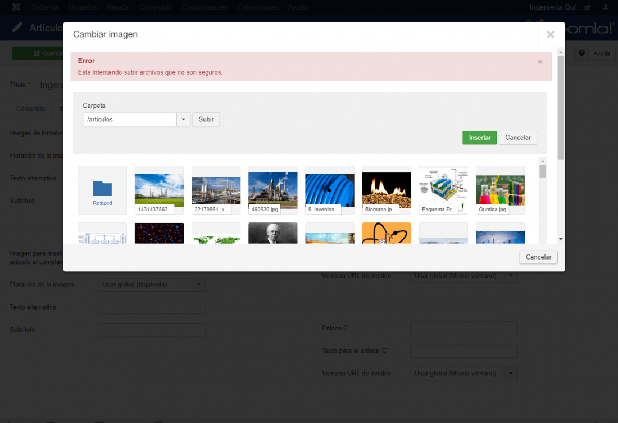Viewport: 618px width, 423px height.
Task: Click the Título input field
Action: point(50,85)
